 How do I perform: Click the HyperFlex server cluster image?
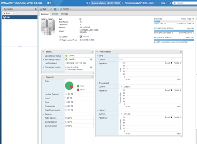pos(48,27)
